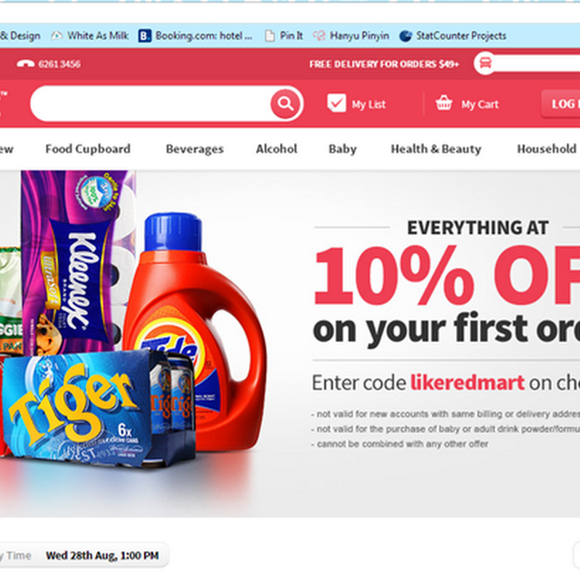Viewport: 580px width, 580px height.
Task: Focus the product search input field
Action: click(x=151, y=104)
